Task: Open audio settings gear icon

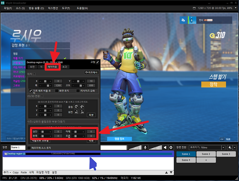Action: click(171, 147)
